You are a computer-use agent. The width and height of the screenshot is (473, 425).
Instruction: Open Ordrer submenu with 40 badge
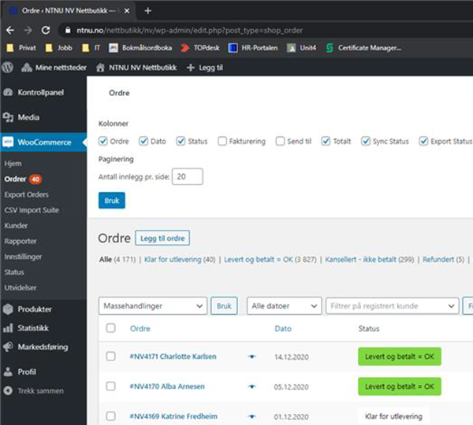[23, 179]
